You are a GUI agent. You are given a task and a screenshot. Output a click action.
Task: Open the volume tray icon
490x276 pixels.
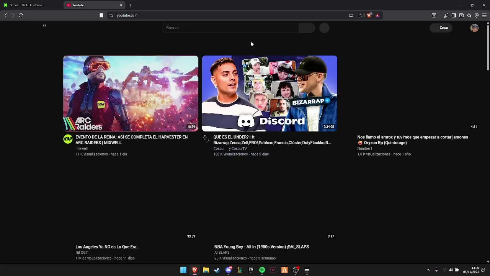(x=451, y=270)
